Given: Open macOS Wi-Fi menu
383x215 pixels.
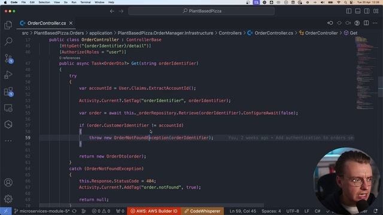Looking at the screenshot, I should click(x=339, y=2).
